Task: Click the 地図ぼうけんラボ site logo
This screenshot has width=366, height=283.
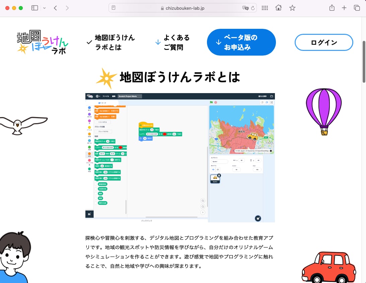Action: [43, 43]
